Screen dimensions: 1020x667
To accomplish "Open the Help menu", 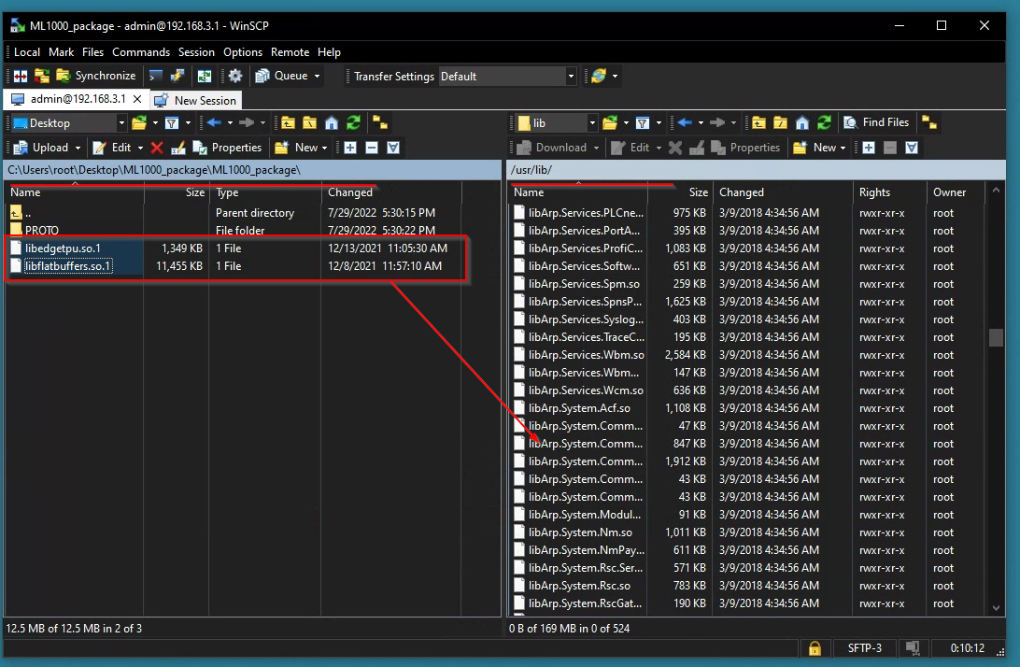I will pyautogui.click(x=329, y=52).
